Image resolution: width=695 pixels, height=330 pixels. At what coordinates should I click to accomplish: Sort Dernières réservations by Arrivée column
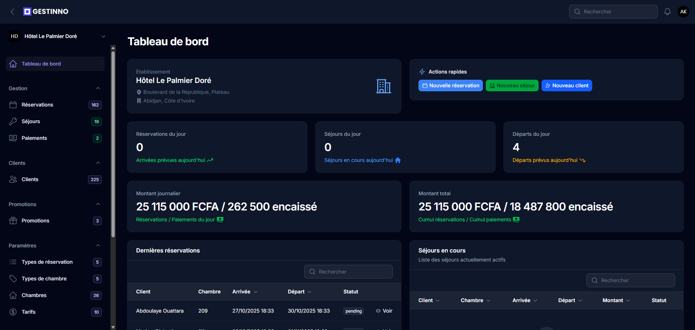pos(245,292)
